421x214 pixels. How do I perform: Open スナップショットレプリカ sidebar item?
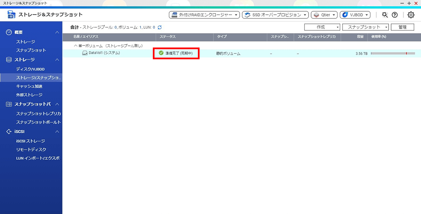pos(38,114)
